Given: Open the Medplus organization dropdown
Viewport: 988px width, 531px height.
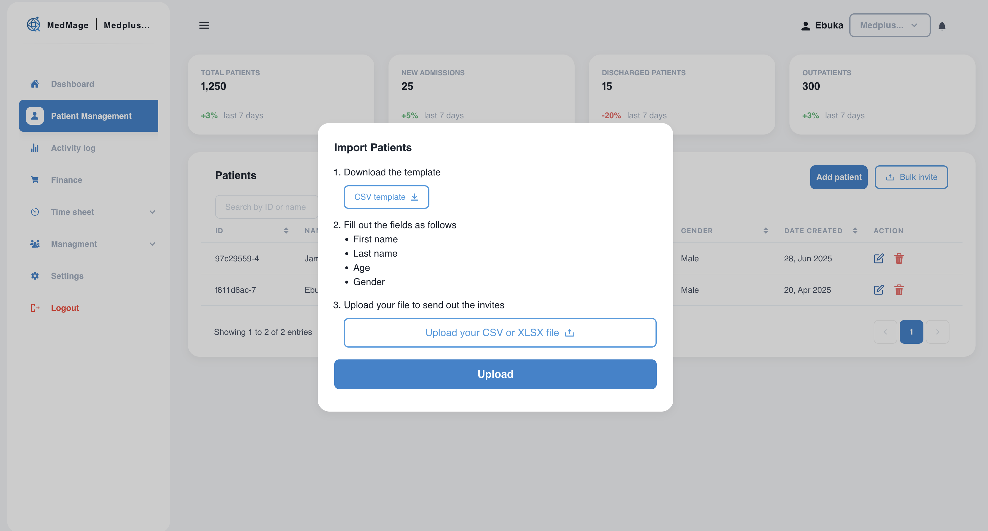Looking at the screenshot, I should [x=889, y=25].
